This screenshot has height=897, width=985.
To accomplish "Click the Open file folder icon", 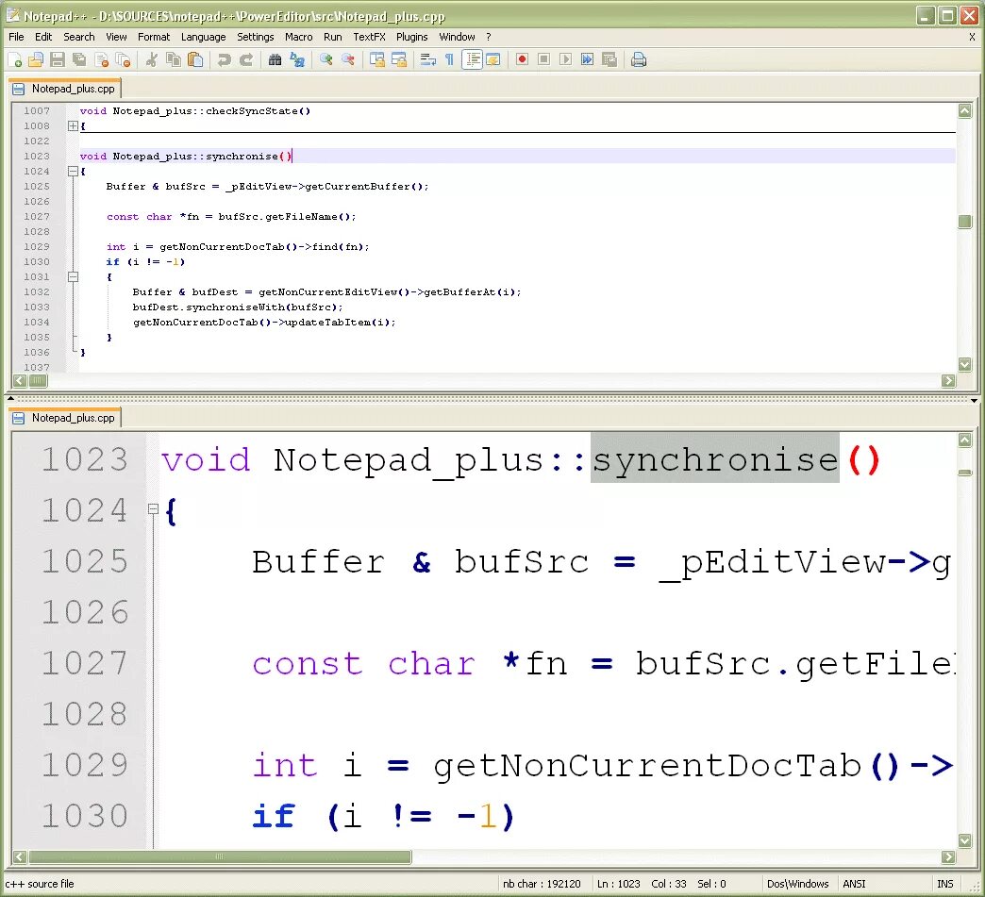I will tap(36, 59).
